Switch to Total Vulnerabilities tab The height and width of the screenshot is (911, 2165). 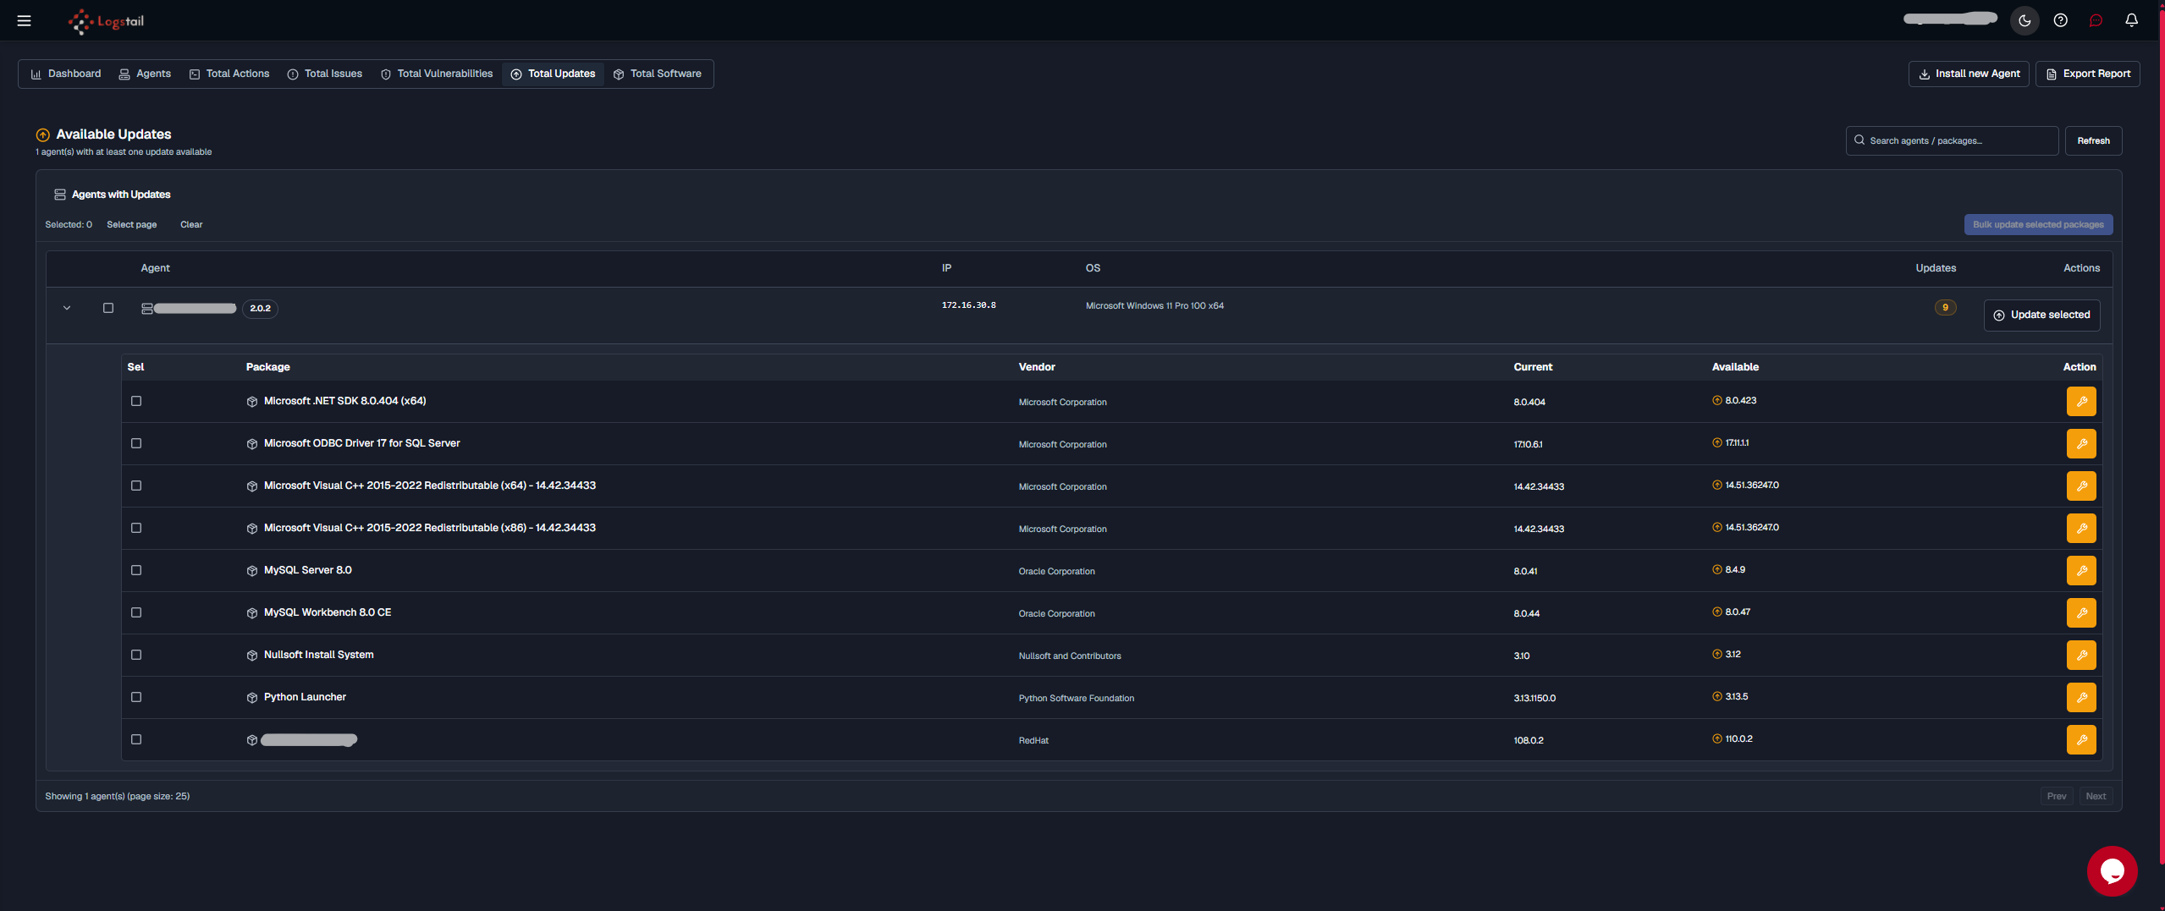[437, 74]
